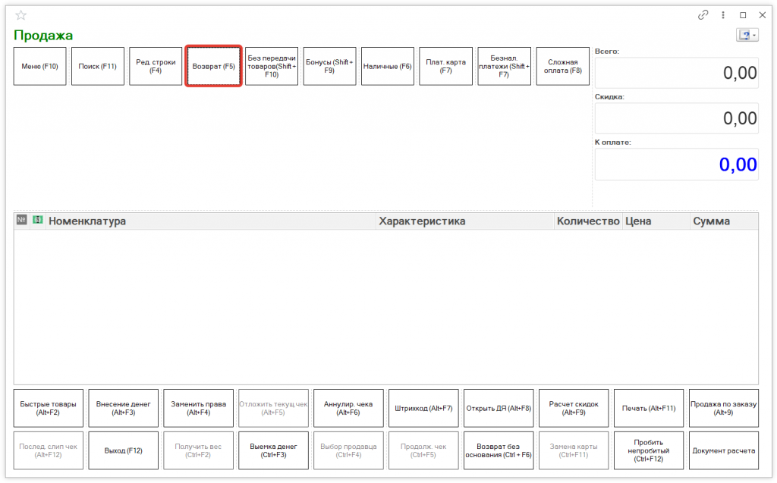This screenshot has width=777, height=483.
Task: Click Штрихкод (Alt+F7) button
Action: pos(423,408)
